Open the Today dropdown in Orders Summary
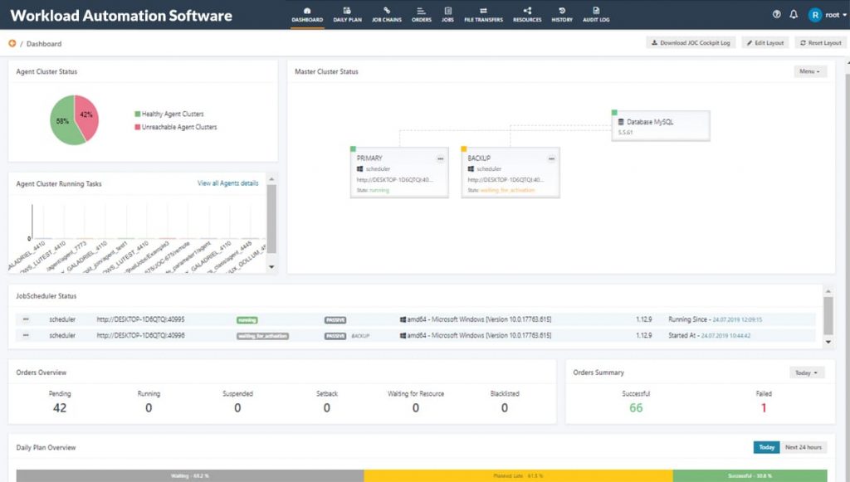This screenshot has height=482, width=850. pos(805,372)
